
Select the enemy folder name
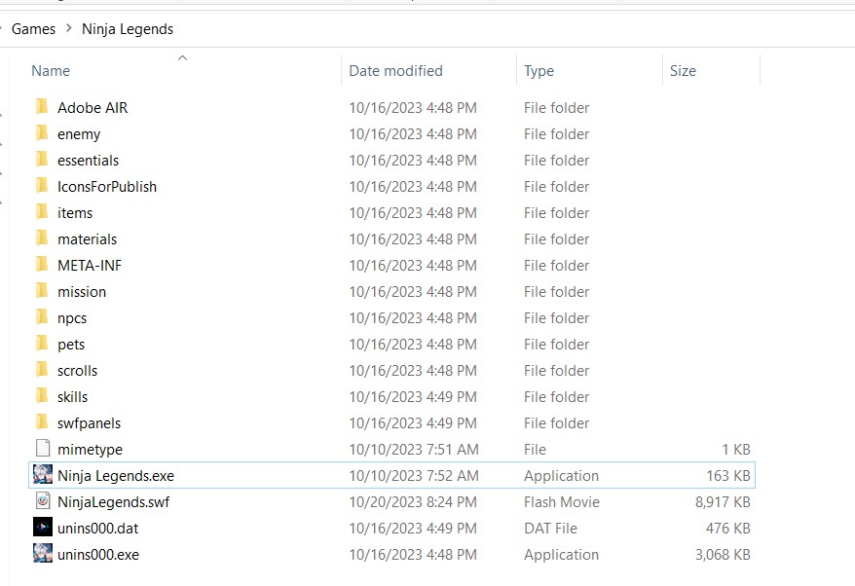79,134
